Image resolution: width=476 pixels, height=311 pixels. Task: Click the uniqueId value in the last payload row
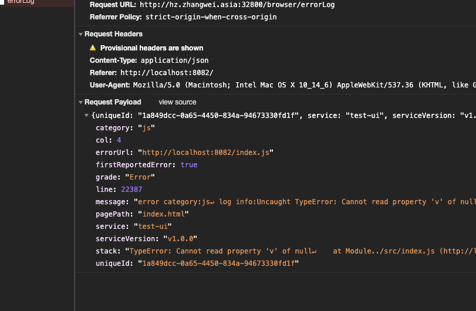[218, 263]
